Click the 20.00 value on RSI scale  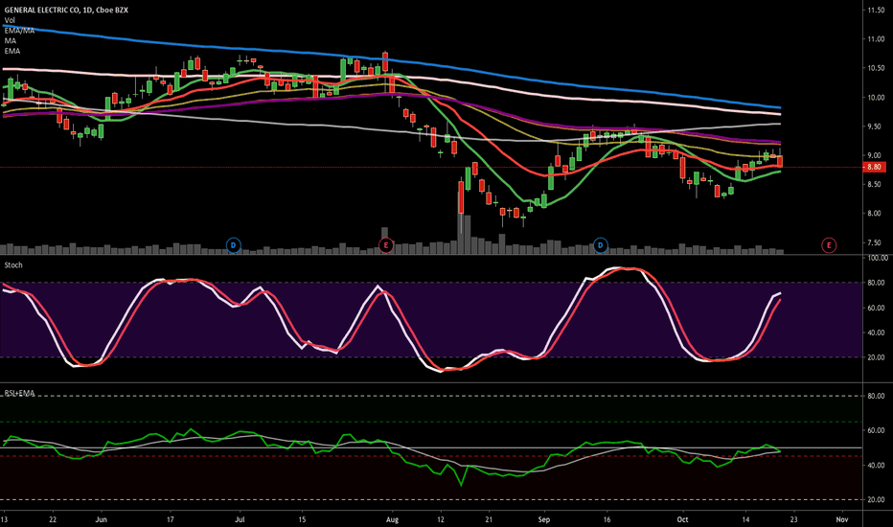876,499
